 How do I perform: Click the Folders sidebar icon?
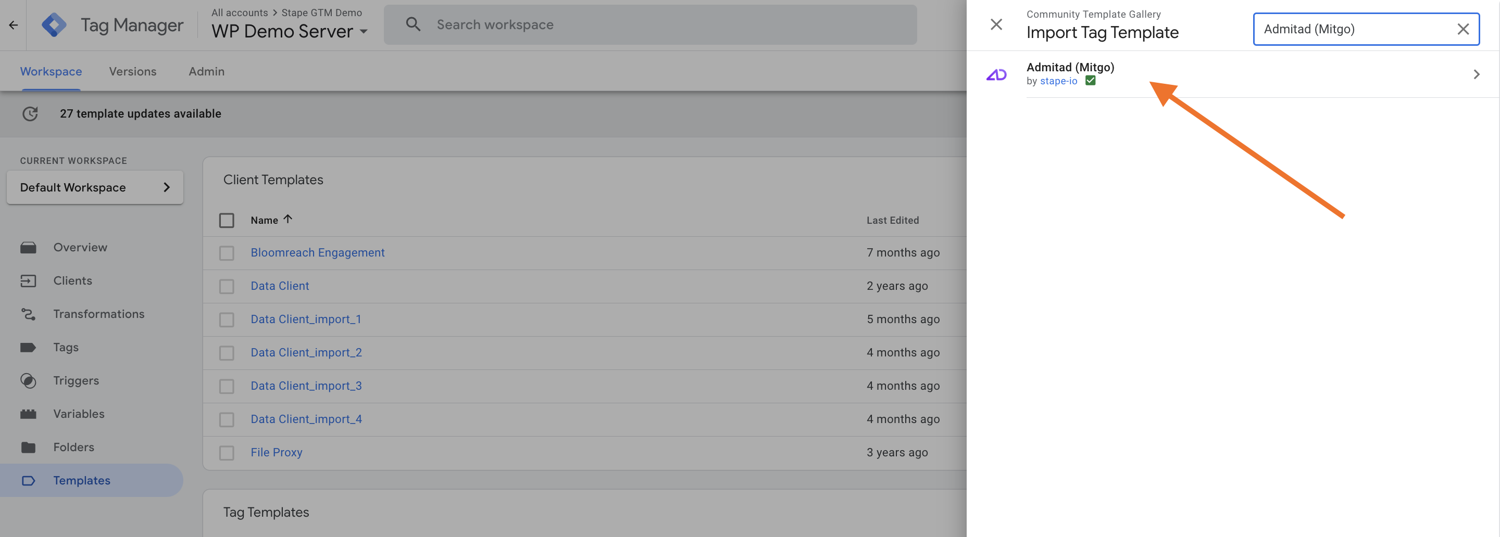28,448
